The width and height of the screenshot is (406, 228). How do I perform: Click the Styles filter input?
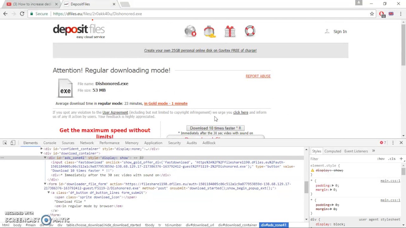(x=343, y=159)
